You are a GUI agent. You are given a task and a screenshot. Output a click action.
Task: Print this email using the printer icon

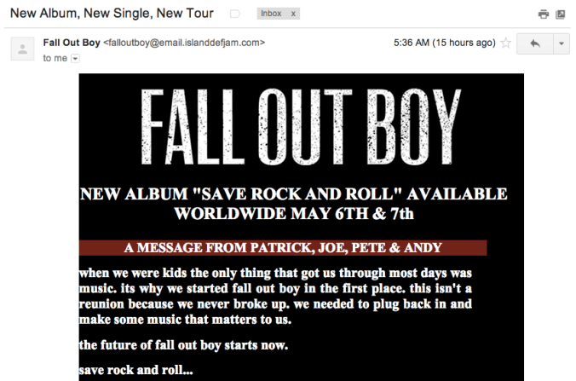544,14
